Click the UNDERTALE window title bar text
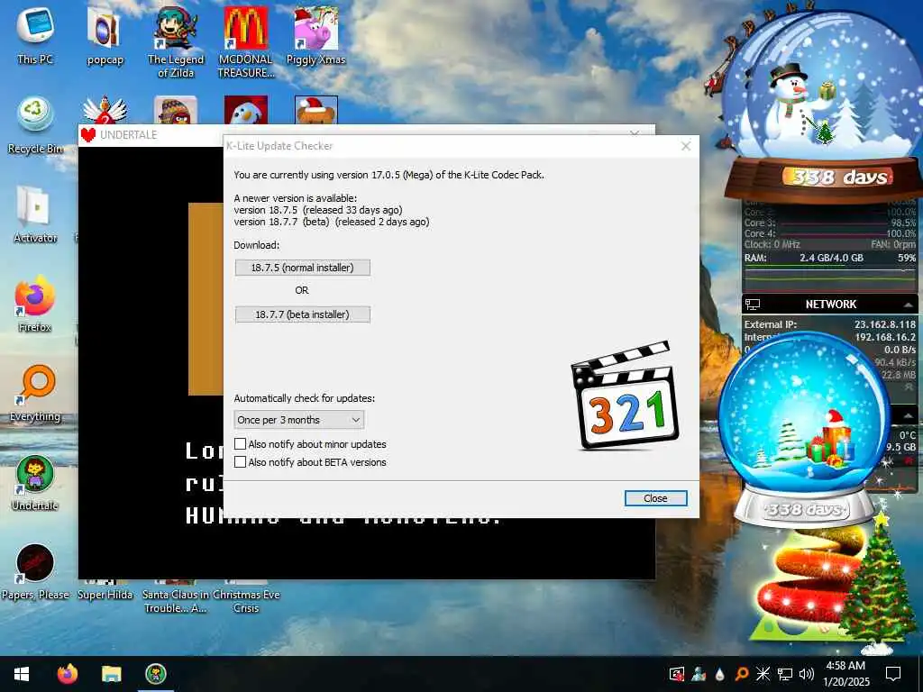This screenshot has height=692, width=923. pyautogui.click(x=128, y=135)
